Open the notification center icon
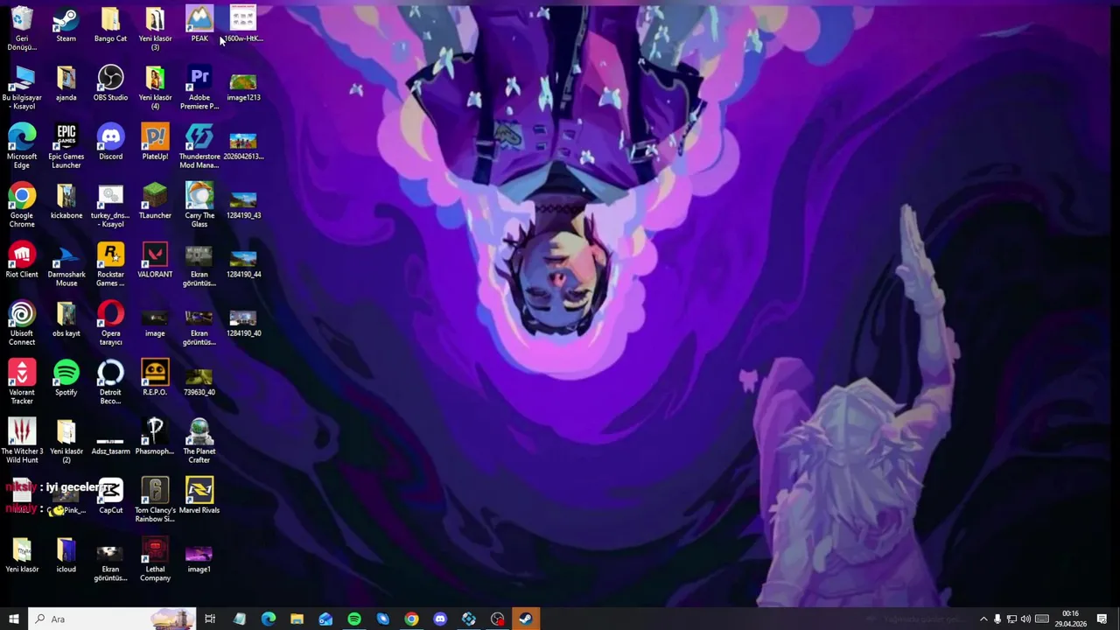The image size is (1120, 630). (1102, 619)
